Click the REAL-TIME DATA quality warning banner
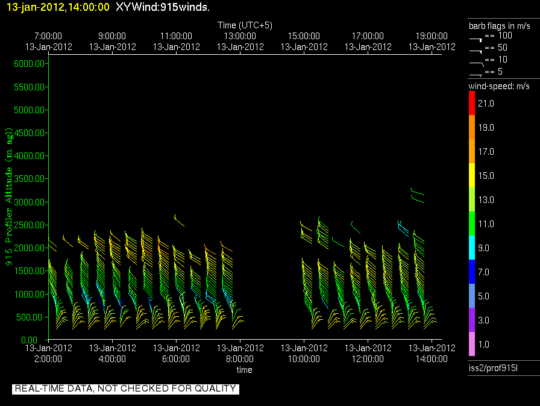This screenshot has width=540, height=406. tap(125, 389)
